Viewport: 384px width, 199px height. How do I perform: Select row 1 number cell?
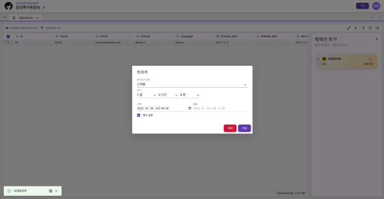click(8, 42)
